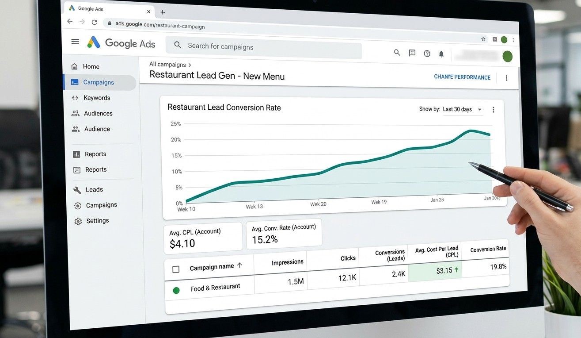Image resolution: width=581 pixels, height=338 pixels.
Task: Click the $3.15 cost per lead cell
Action: pyautogui.click(x=435, y=270)
